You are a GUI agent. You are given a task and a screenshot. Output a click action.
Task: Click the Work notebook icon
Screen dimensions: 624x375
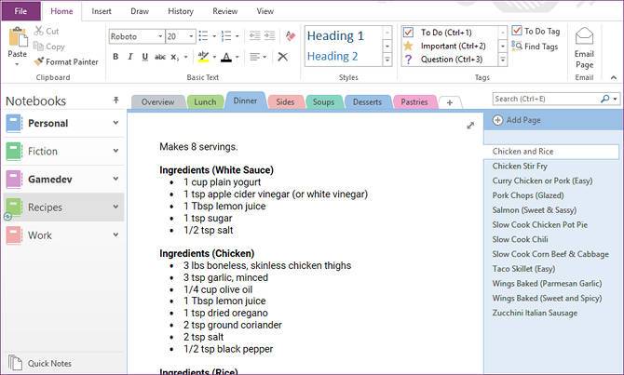pos(14,235)
